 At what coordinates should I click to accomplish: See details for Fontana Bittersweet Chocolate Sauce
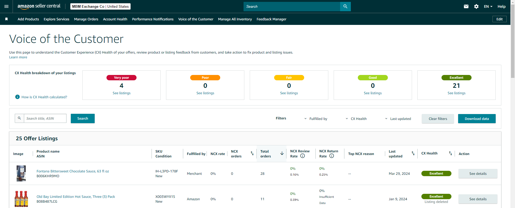(478, 173)
